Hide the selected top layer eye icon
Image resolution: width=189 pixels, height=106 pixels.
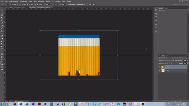point(159,67)
